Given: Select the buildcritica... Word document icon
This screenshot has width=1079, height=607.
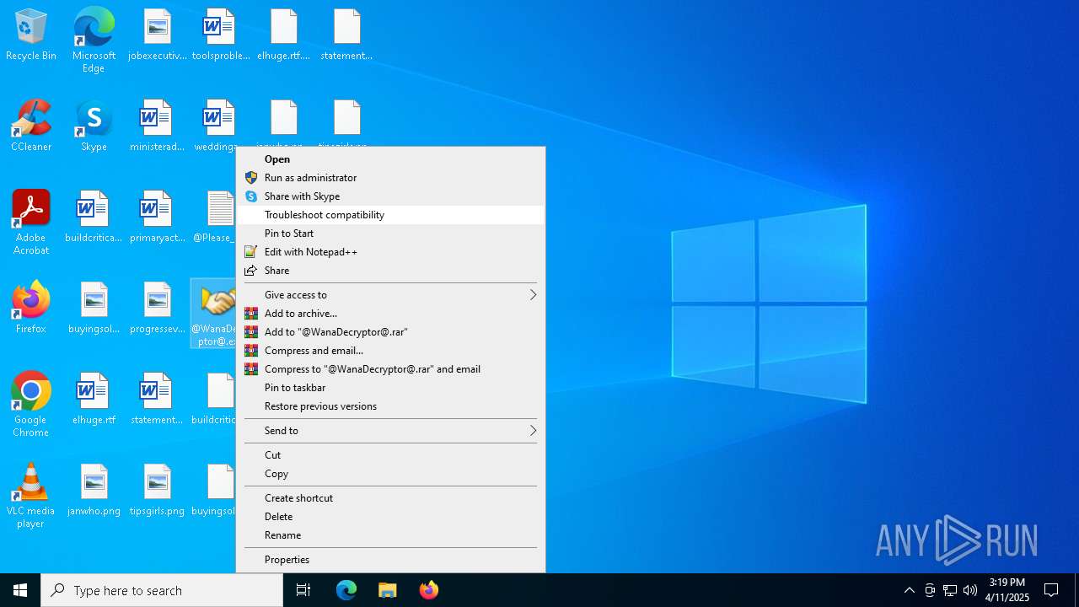Looking at the screenshot, I should [94, 218].
